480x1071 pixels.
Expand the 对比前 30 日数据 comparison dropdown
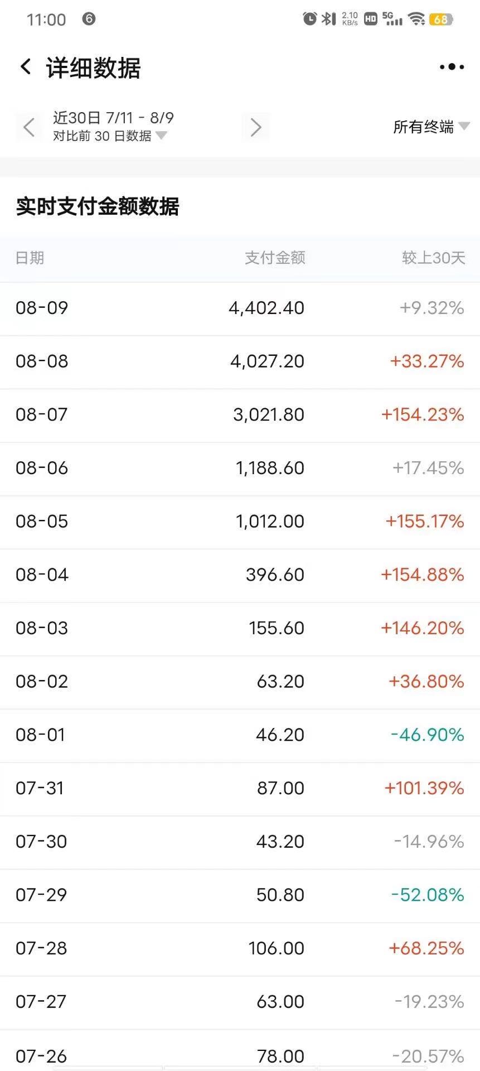[x=109, y=136]
